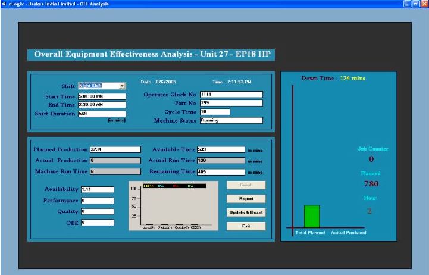This screenshot has height=275, width=429.
Task: Click the OEE value field
Action: (x=98, y=223)
